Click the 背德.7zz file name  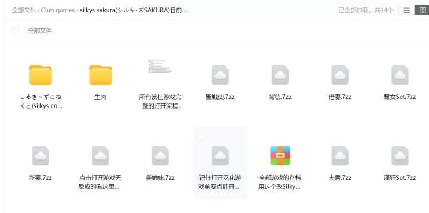pyautogui.click(x=280, y=97)
